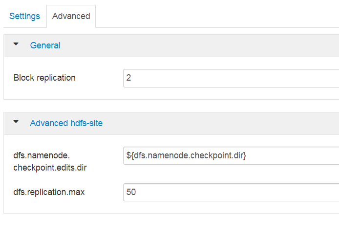Collapse the General section arrow
Screen dimensions: 339x238
point(16,45)
